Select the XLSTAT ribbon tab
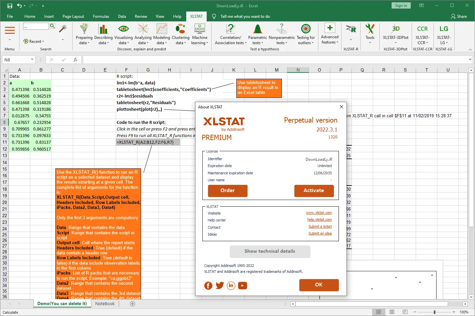This screenshot has width=475, height=316. pyautogui.click(x=196, y=16)
